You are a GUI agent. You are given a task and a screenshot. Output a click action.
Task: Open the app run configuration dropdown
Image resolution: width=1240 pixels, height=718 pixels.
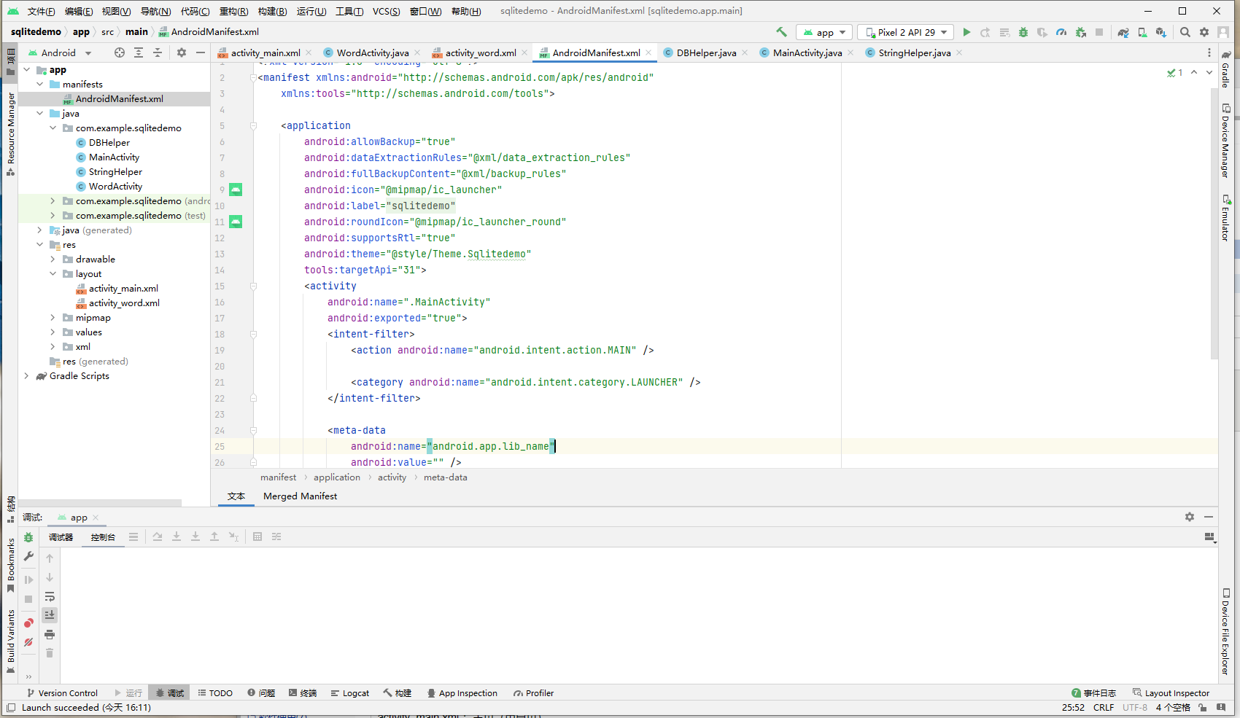pyautogui.click(x=824, y=32)
